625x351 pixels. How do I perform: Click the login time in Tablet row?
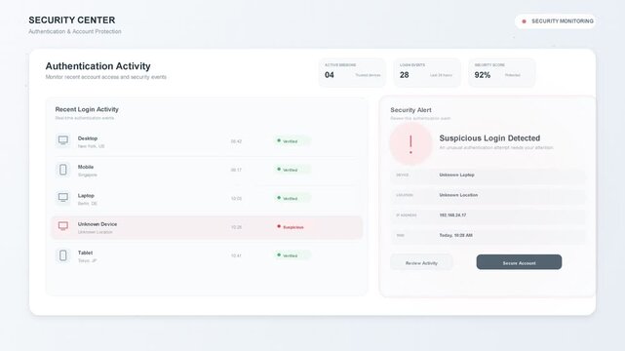coord(236,255)
